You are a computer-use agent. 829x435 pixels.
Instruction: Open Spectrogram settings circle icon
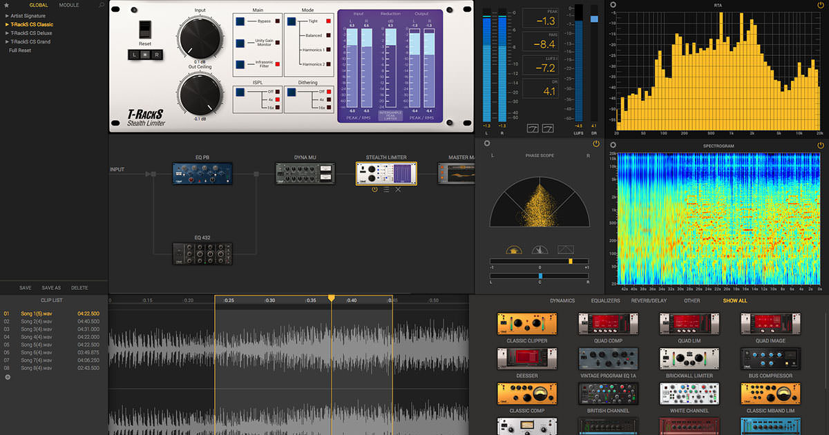[613, 145]
